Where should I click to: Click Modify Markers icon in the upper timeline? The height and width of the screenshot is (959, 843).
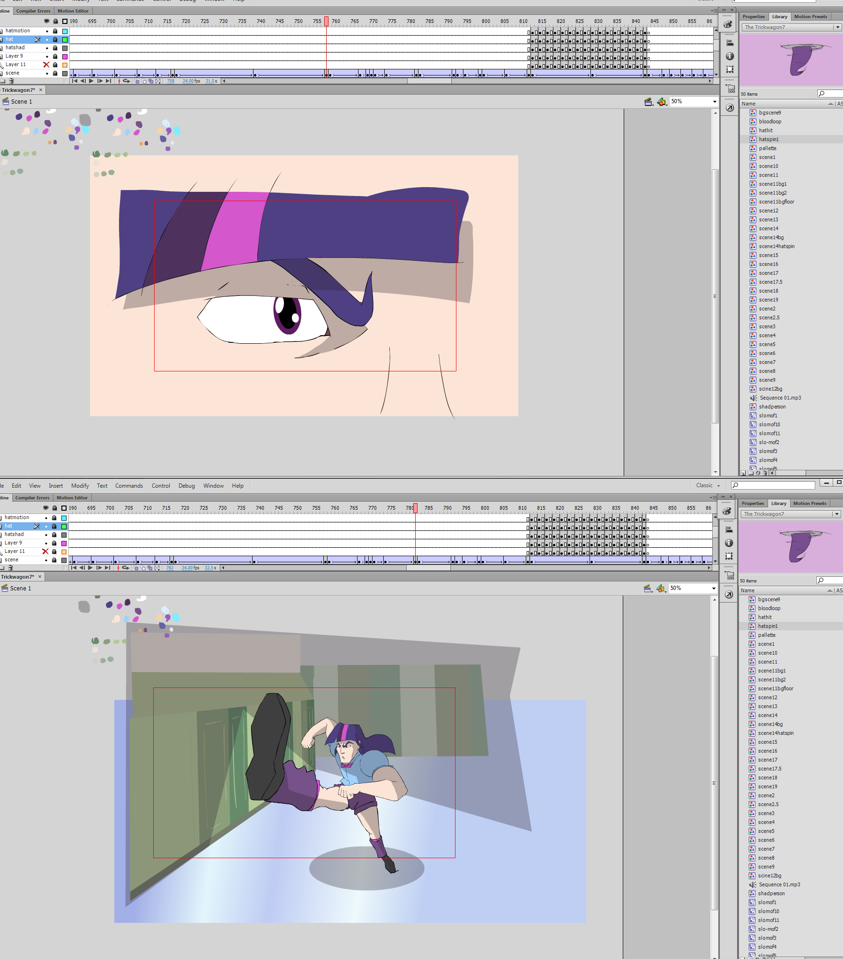158,81
